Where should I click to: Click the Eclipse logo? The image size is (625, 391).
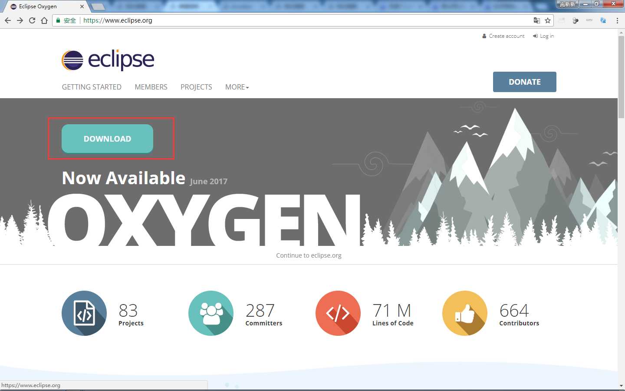(108, 60)
